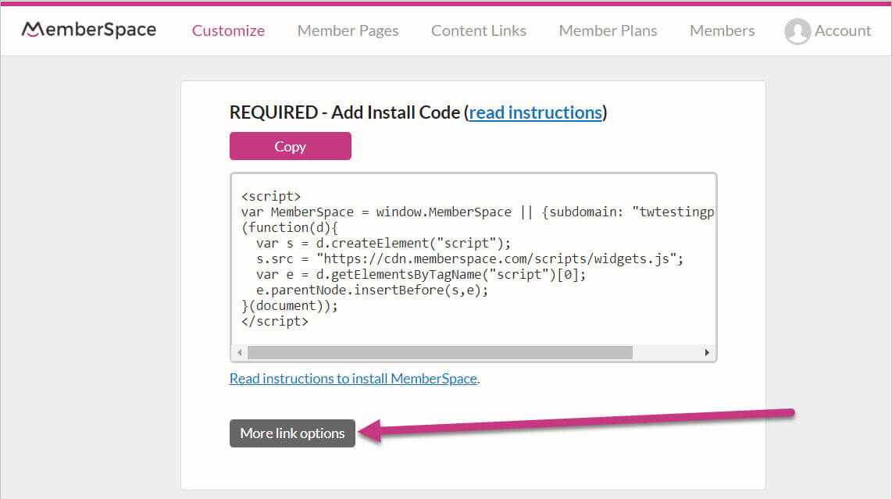Click the 'e.parentNode.insertBefore(s,e);' line
892x499 pixels.
click(x=372, y=290)
